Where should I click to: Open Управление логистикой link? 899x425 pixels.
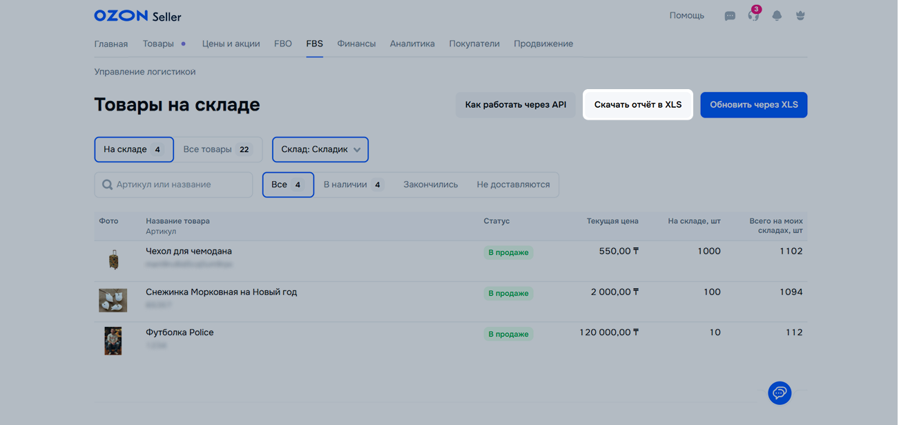tap(145, 72)
